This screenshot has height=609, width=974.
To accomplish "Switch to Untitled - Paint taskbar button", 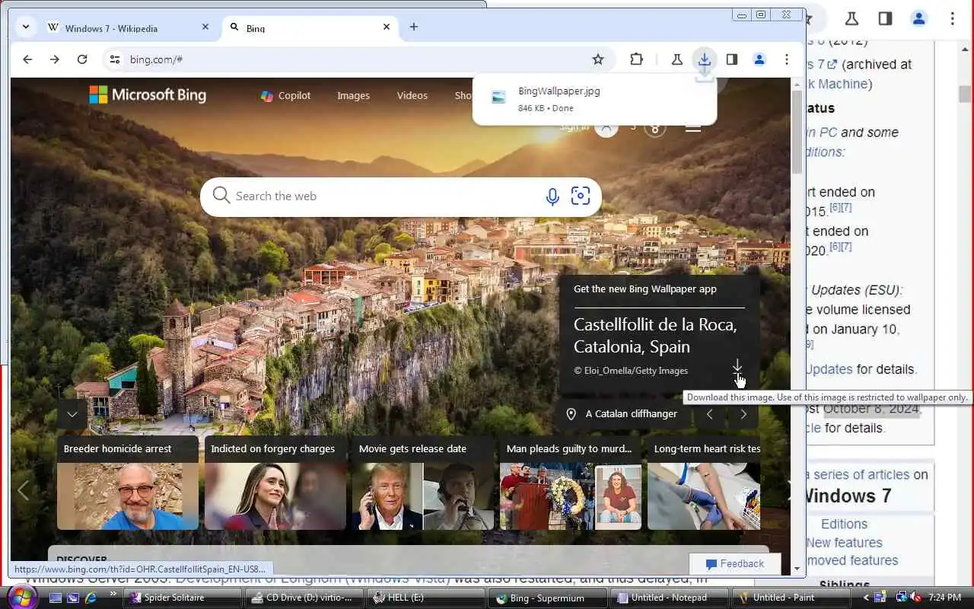I will pos(791,598).
